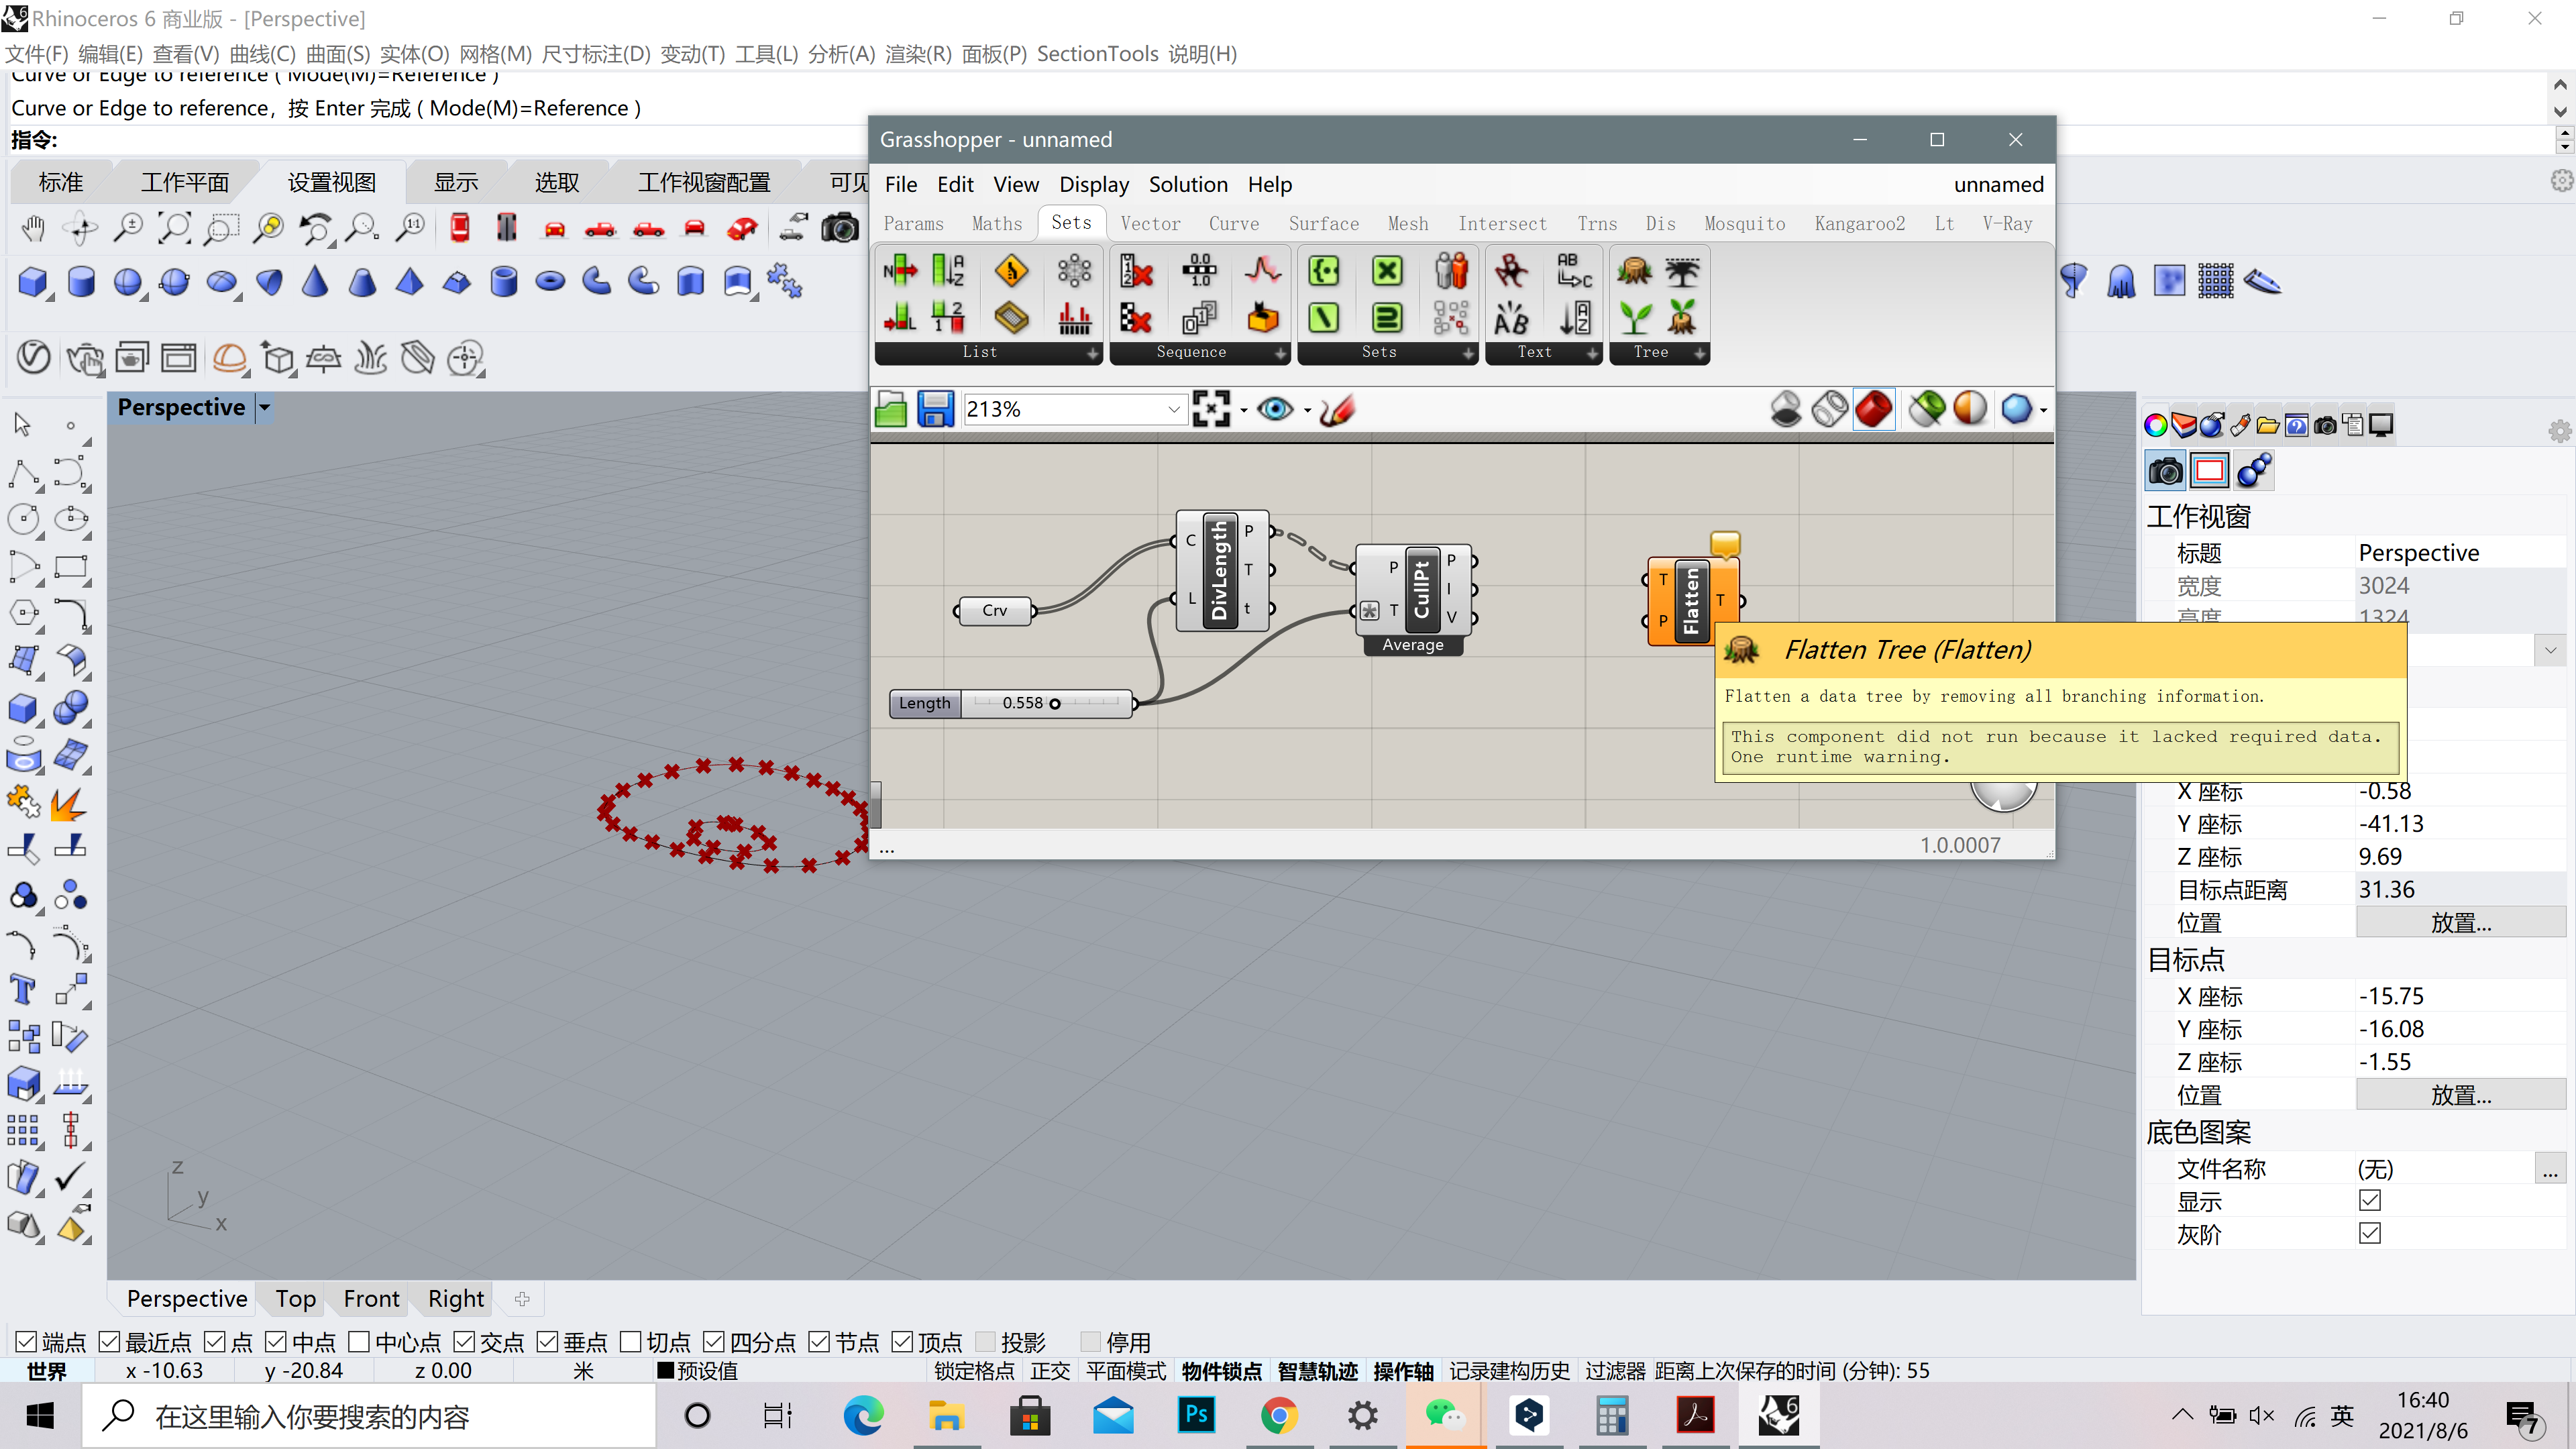Open the preview eye dropdown arrow
The image size is (2576, 1449).
(1307, 410)
